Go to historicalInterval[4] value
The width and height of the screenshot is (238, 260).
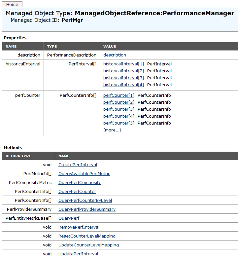pos(123,85)
